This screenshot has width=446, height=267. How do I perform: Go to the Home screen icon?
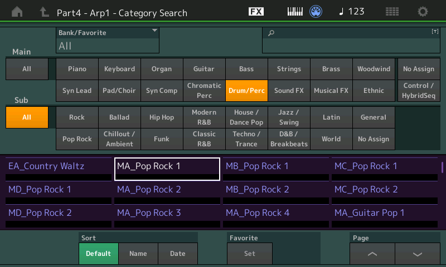click(17, 12)
